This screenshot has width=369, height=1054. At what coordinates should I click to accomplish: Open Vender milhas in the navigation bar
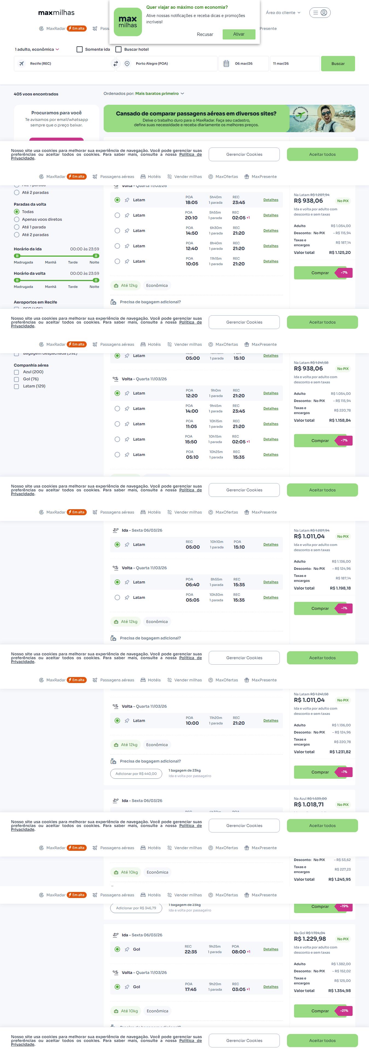(184, 177)
